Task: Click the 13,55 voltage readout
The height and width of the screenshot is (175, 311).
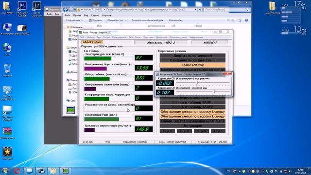Action: pos(144,68)
